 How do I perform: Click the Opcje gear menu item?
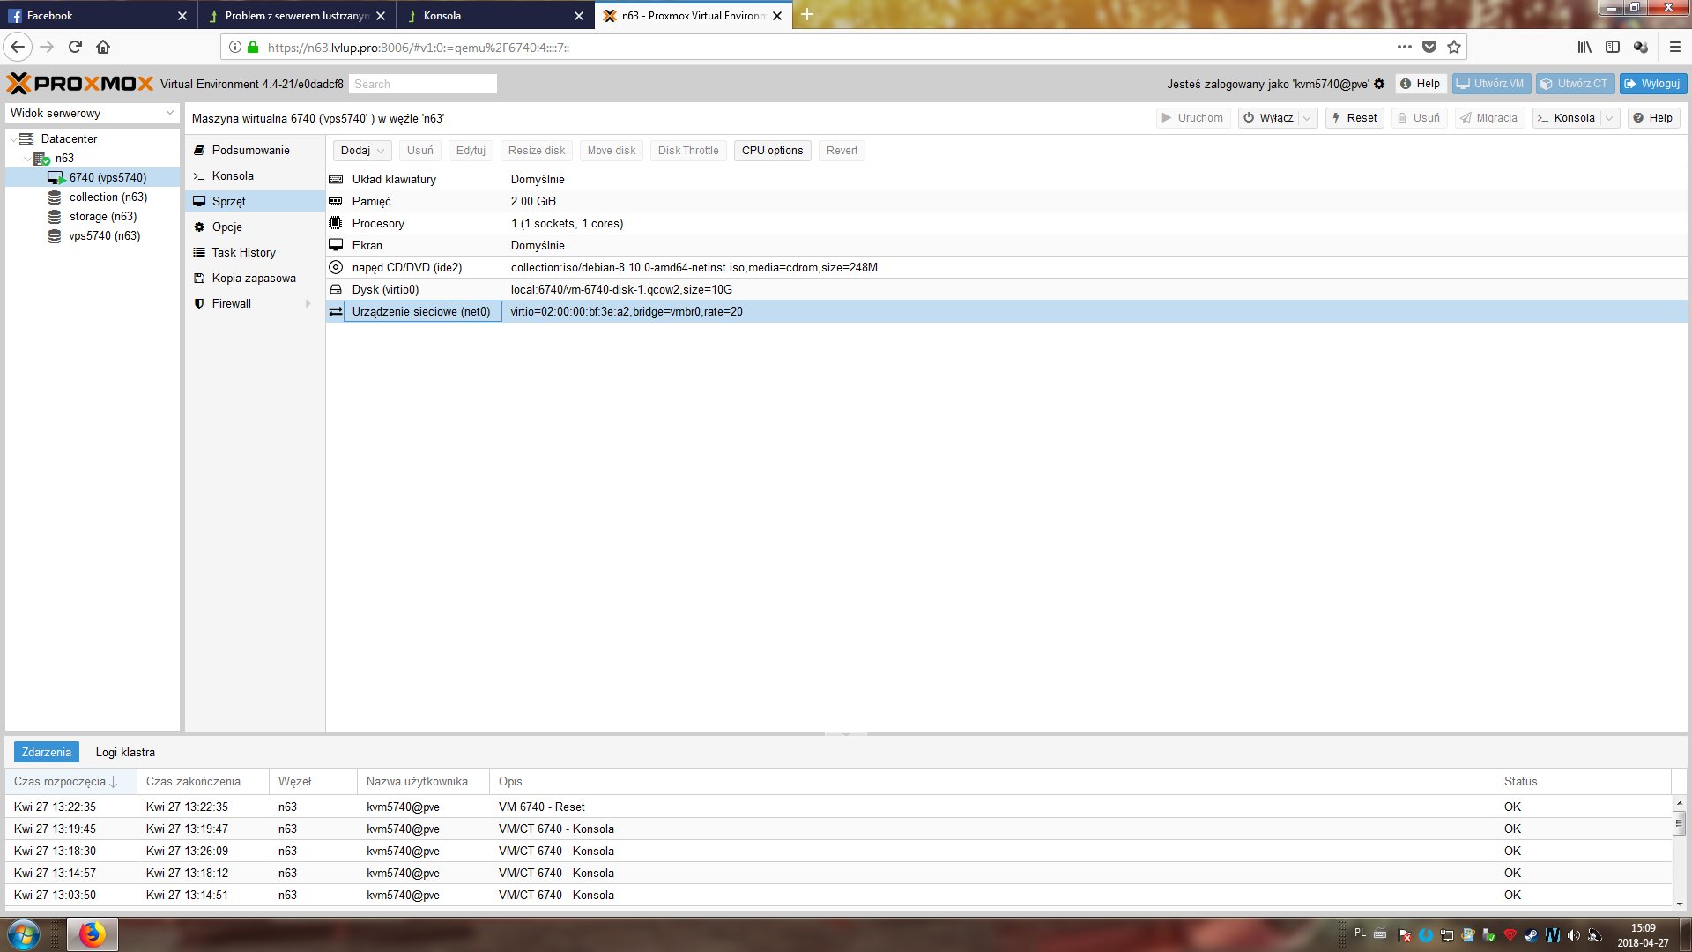pos(226,227)
